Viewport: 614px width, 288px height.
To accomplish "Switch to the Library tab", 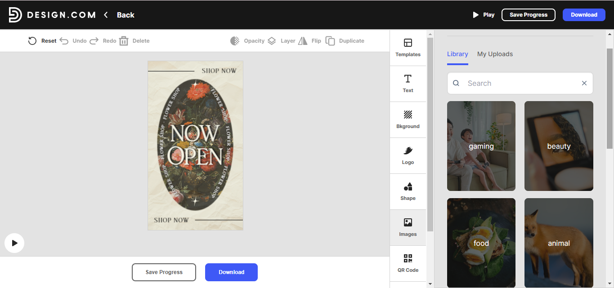I will [457, 54].
